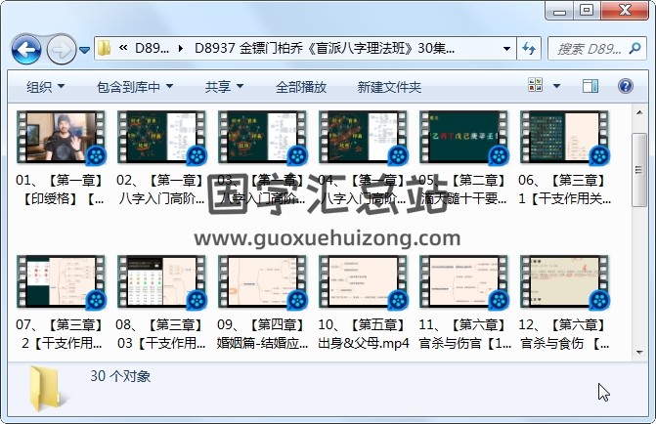Click the refresh button beside address bar
656x424 pixels.
click(528, 49)
